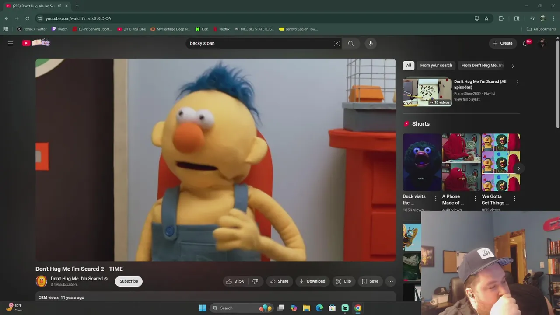Open more actions ellipsis under video
This screenshot has height=315, width=560.
coord(391,281)
